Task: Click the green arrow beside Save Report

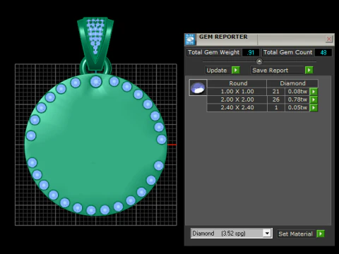Action: [309, 70]
